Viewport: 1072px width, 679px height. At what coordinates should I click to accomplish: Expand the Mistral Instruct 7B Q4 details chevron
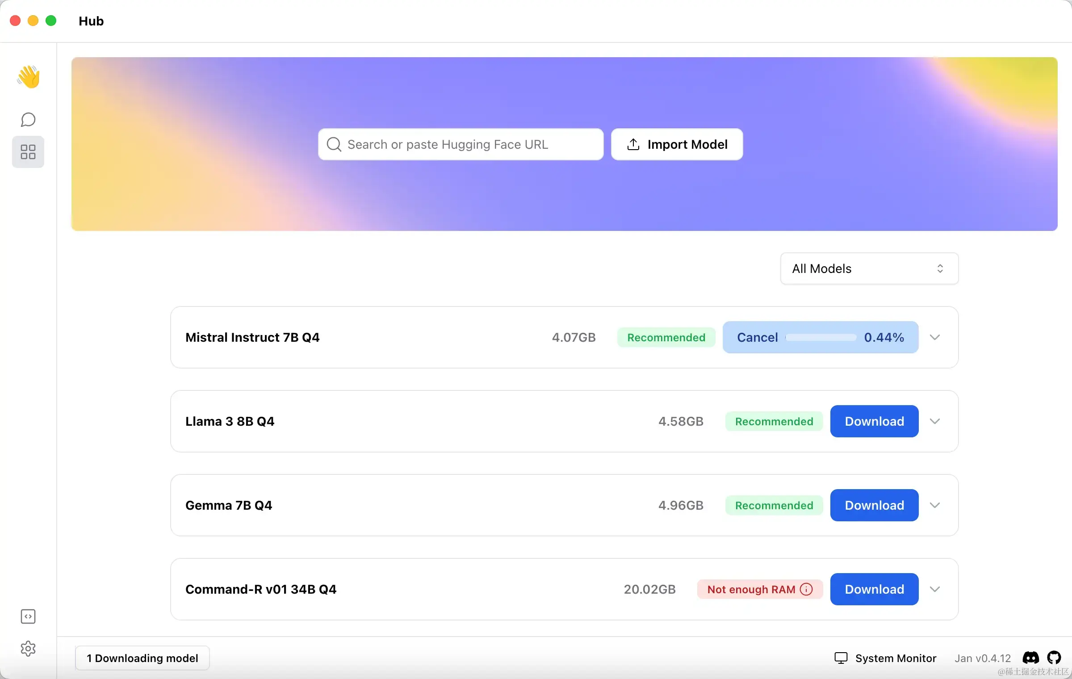935,337
